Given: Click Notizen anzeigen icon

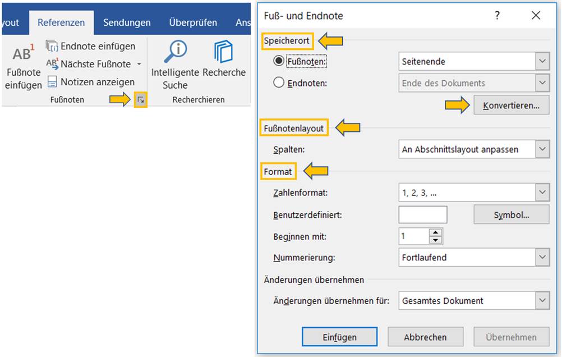Looking at the screenshot, I should pos(52,82).
